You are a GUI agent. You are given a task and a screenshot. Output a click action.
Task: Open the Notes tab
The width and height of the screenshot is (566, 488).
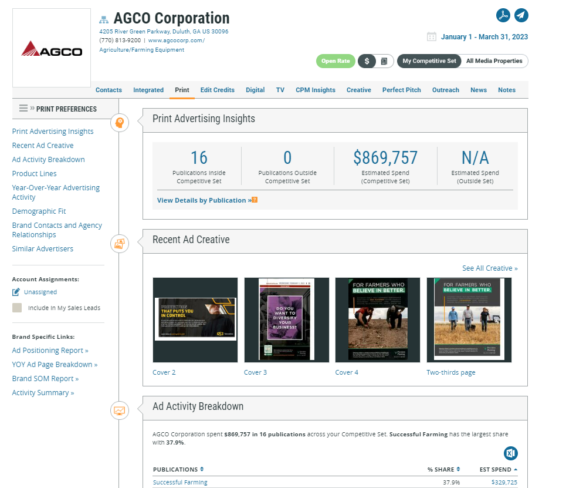(507, 90)
